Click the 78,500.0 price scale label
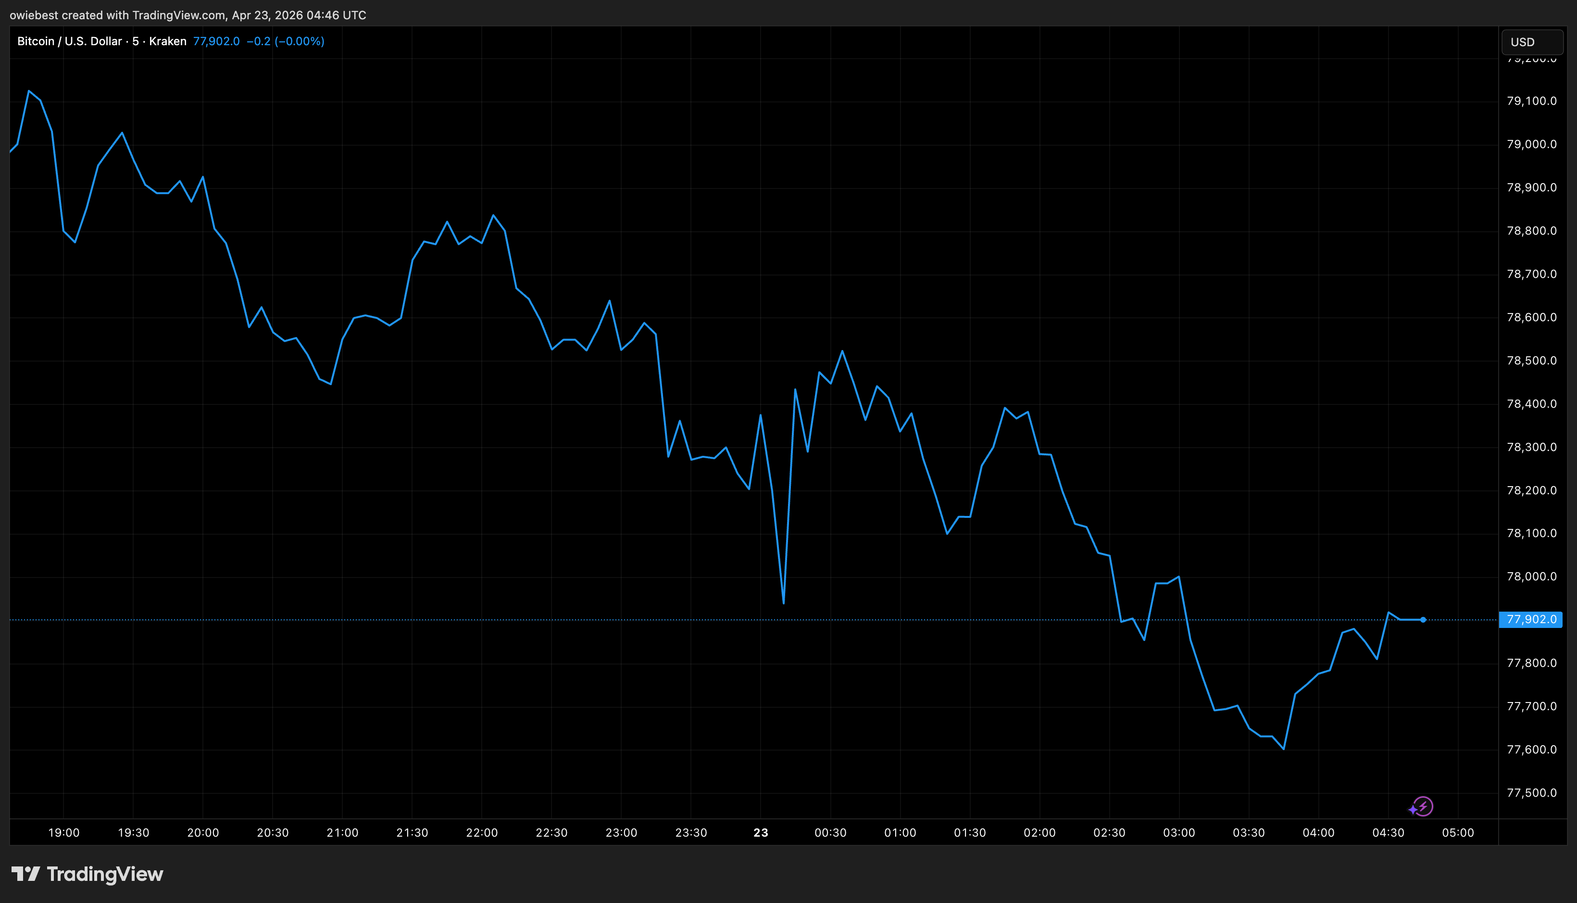Viewport: 1577px width, 903px height. tap(1531, 360)
